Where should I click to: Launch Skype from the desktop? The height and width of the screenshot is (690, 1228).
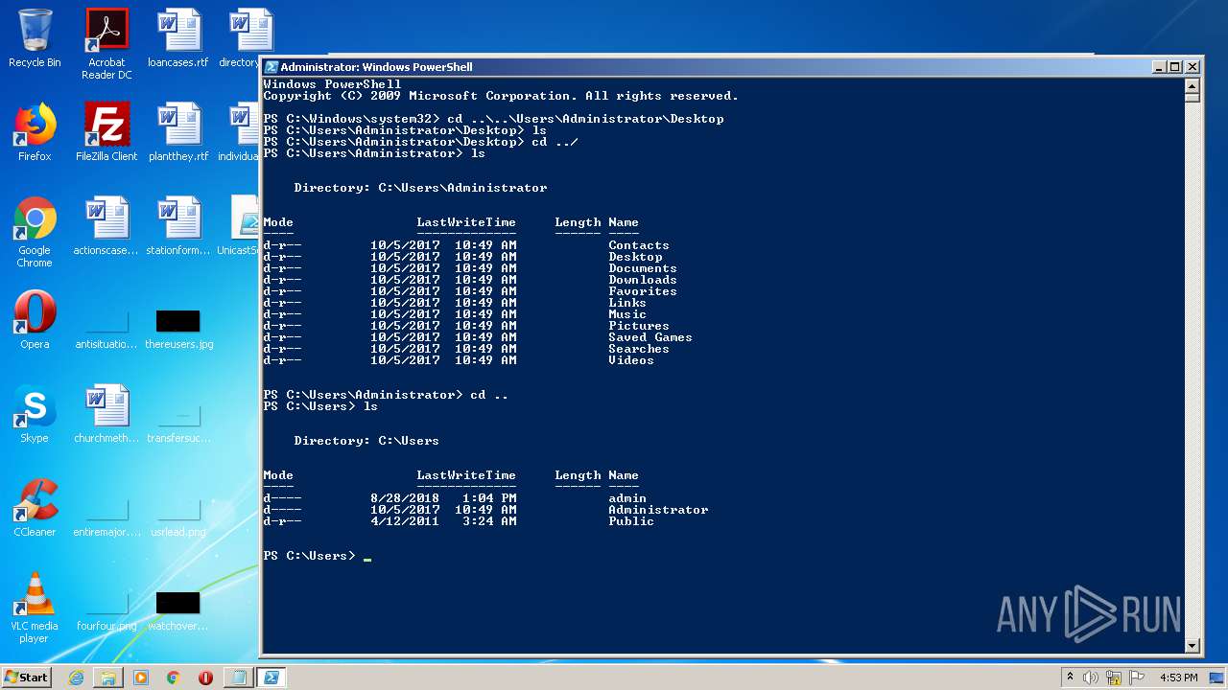click(35, 414)
